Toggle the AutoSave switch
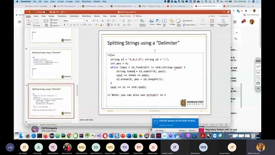The width and height of the screenshot is (275, 155). tap(45, 12)
